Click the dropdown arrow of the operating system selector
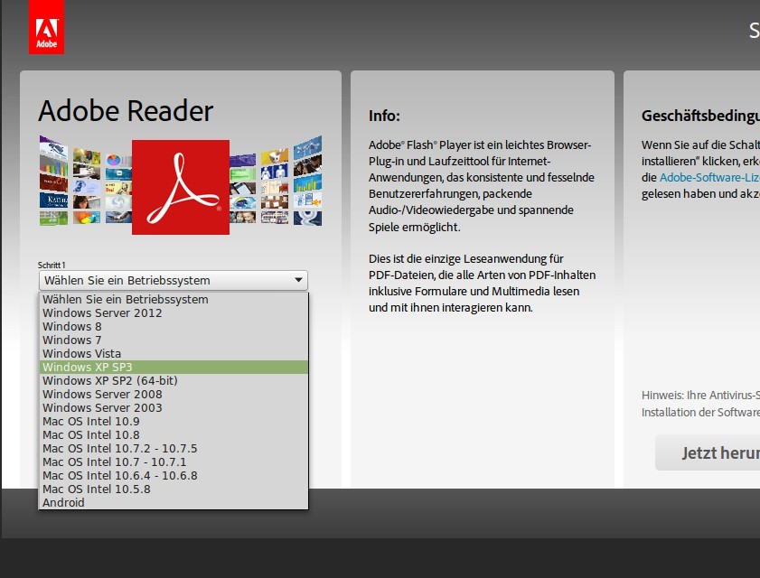Viewport: 760px width, 578px height. 298,281
